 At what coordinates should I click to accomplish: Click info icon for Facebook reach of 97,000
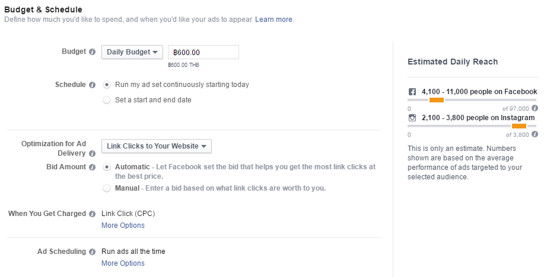click(535, 109)
